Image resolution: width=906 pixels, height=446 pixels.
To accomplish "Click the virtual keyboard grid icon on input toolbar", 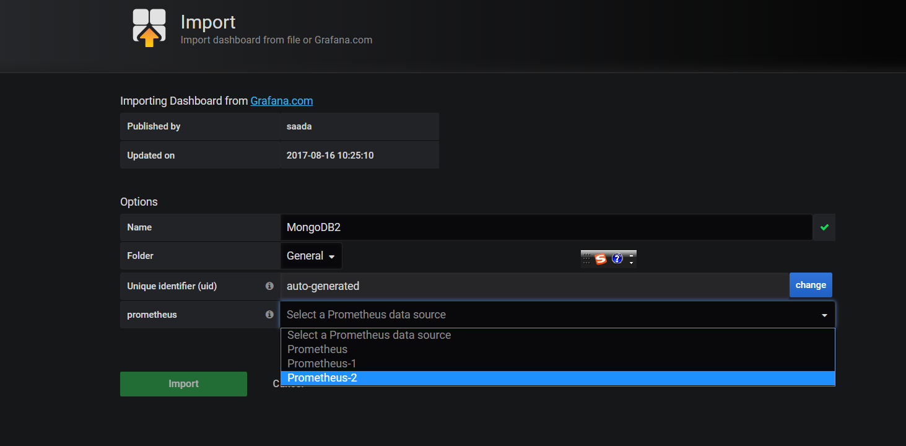I will click(x=586, y=258).
